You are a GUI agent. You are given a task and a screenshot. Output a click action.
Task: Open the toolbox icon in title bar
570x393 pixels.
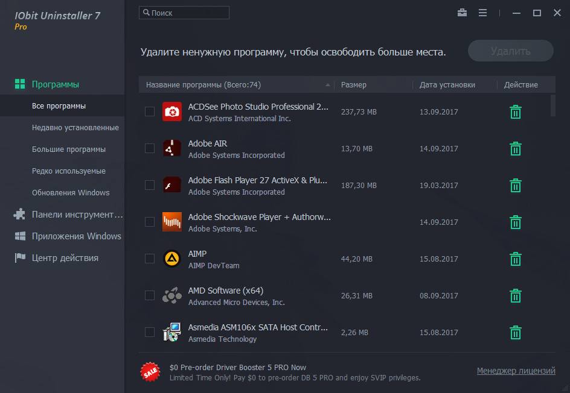[462, 13]
